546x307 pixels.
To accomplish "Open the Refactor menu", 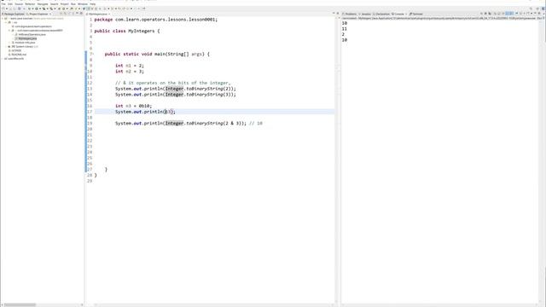I will (x=30, y=4).
